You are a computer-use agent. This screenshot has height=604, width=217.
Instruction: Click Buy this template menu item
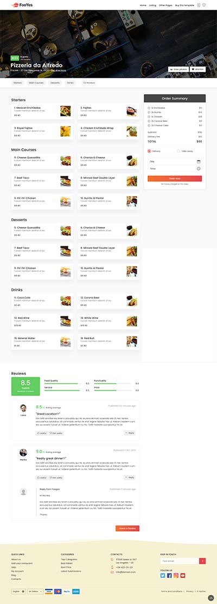click(x=185, y=5)
